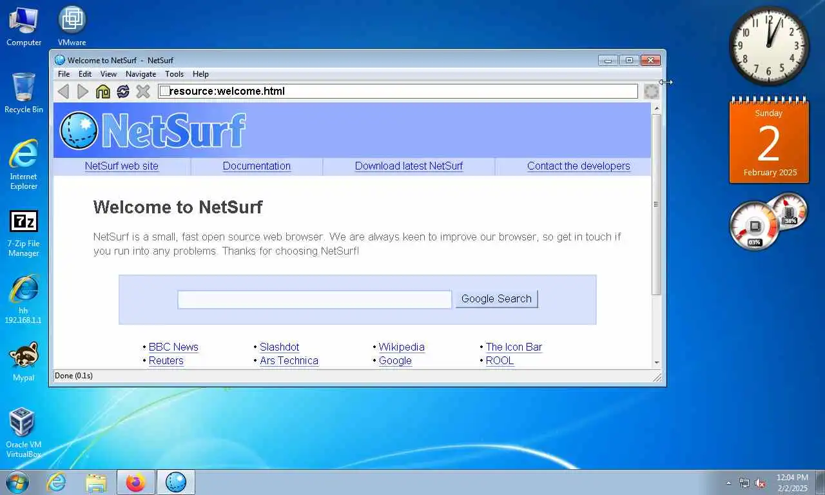Screen dimensions: 825x495
Task: Select the hh 192.168.1.1 shortcut icon
Action: [x=24, y=300]
